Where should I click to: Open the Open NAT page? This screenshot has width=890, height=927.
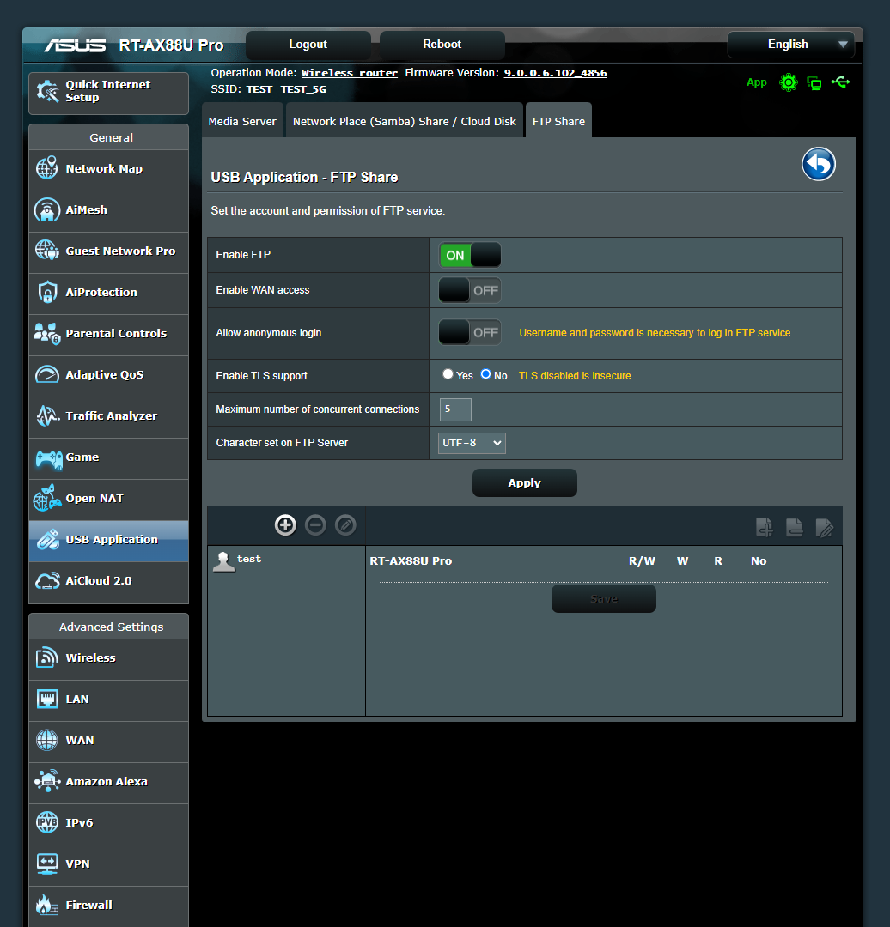pos(108,500)
